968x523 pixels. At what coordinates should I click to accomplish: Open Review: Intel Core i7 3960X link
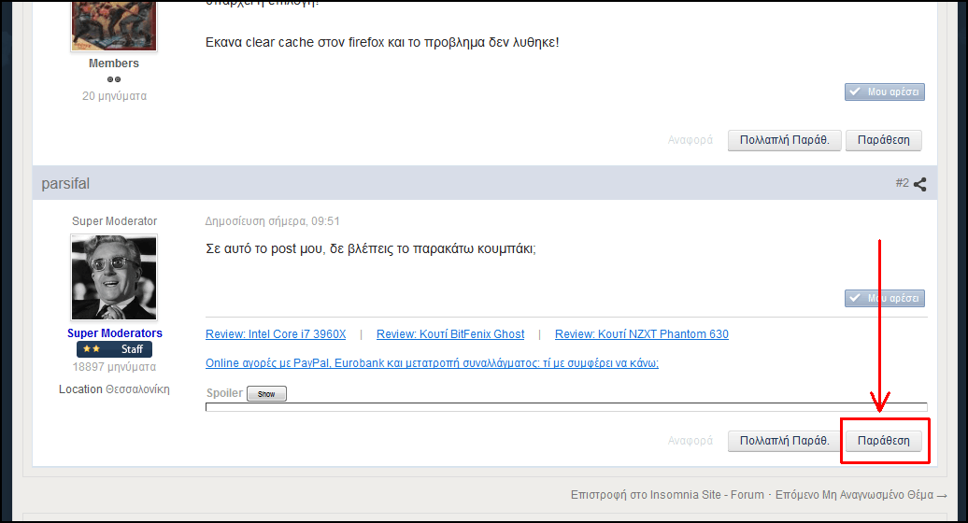(276, 334)
